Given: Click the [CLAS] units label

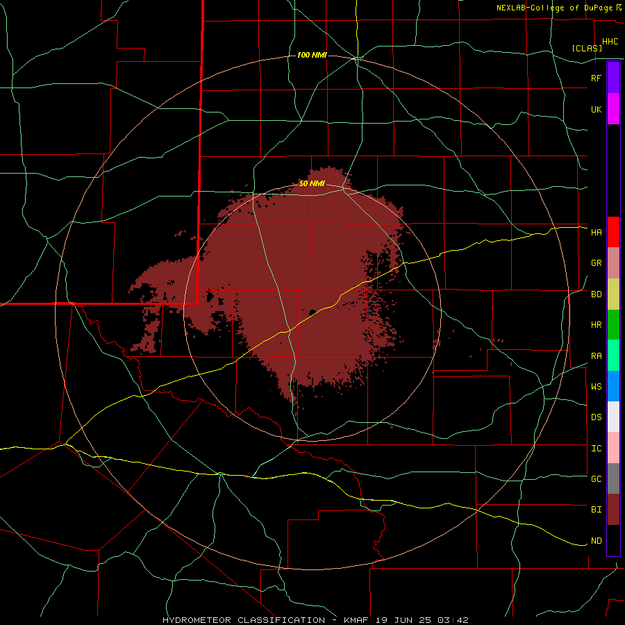Looking at the screenshot, I should tap(587, 48).
